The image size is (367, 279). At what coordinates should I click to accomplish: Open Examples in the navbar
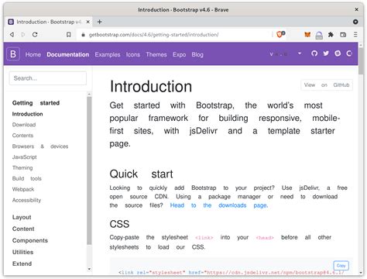point(108,54)
